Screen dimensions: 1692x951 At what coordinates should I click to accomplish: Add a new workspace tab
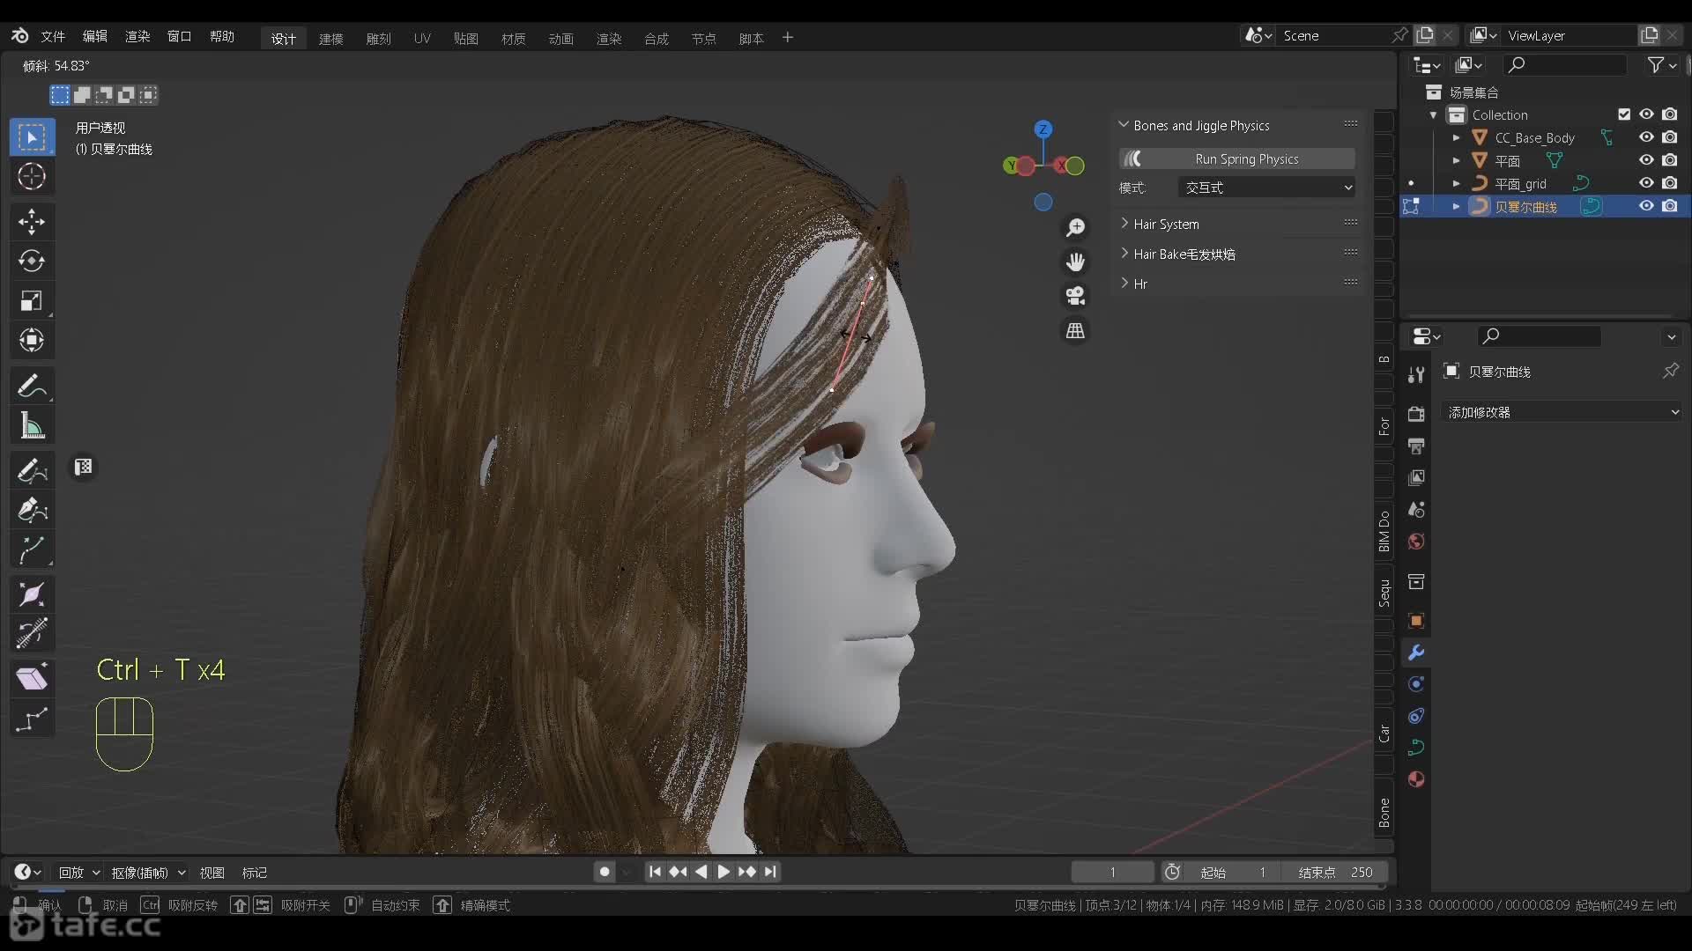tap(788, 38)
